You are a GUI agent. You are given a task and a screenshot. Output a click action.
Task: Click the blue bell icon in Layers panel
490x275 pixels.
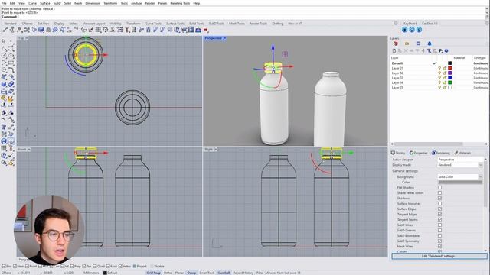(x=430, y=44)
